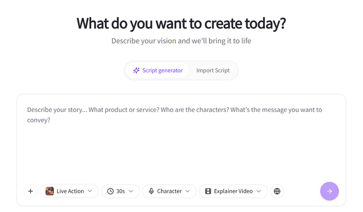
Task: Click the film strip icon beside Explainer Video
Action: [208, 191]
